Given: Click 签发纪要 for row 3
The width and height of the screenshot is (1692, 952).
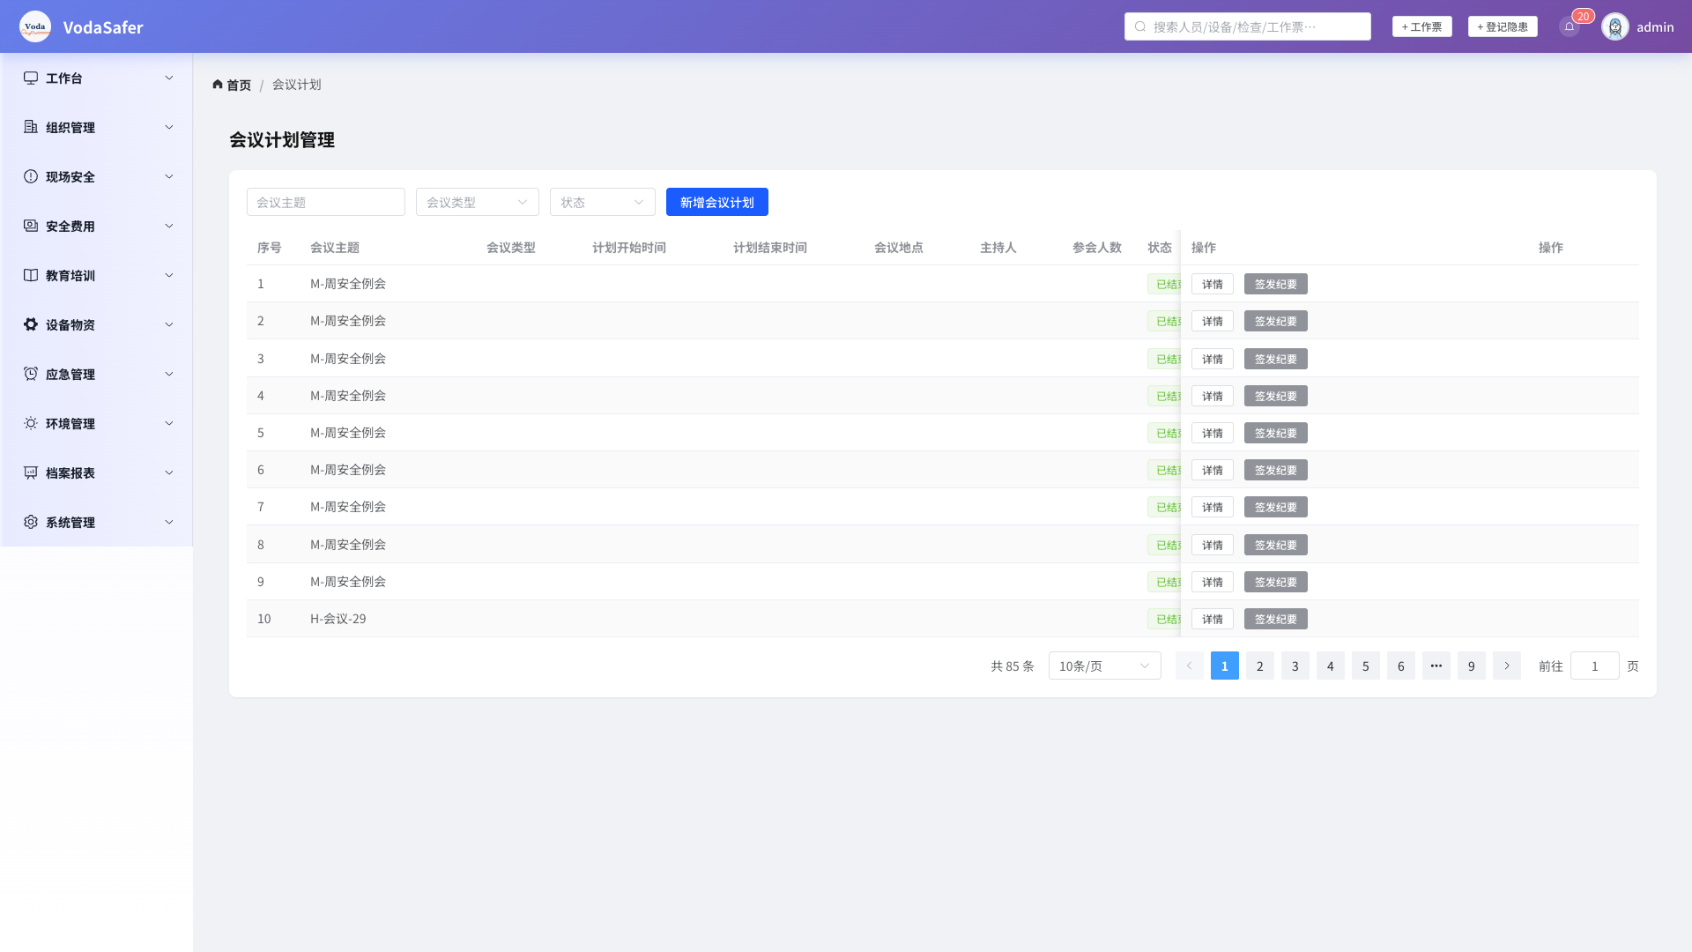Looking at the screenshot, I should click(x=1276, y=359).
